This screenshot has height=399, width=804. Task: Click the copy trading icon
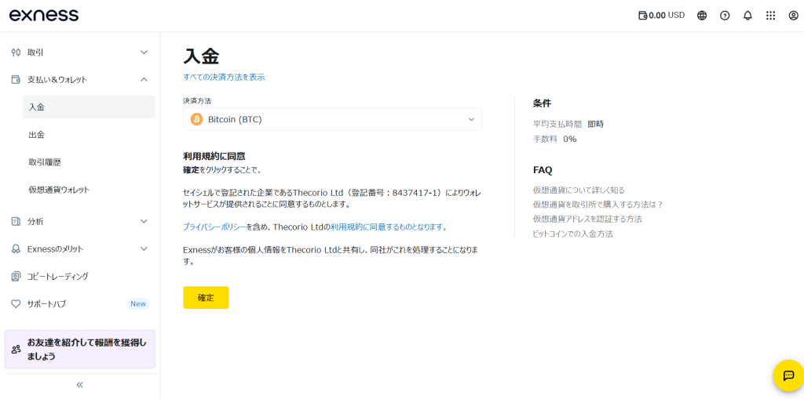[16, 277]
